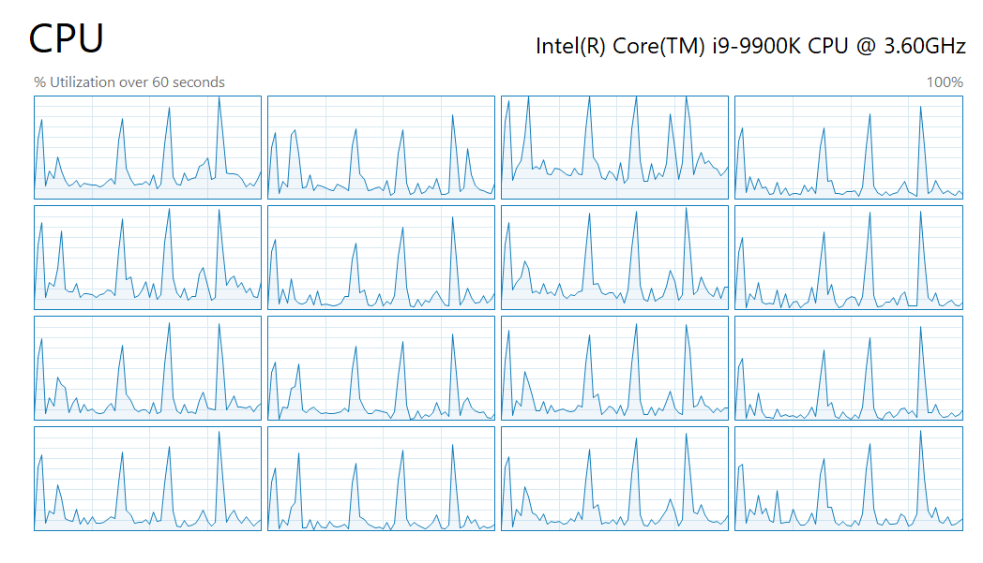
Task: Select the third core graph in the second row
Action: click(x=615, y=258)
